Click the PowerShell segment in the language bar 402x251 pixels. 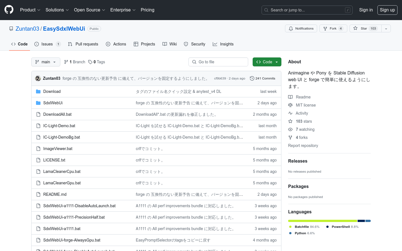361,221
